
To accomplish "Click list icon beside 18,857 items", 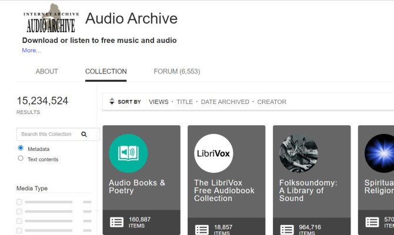I will 202,230.
